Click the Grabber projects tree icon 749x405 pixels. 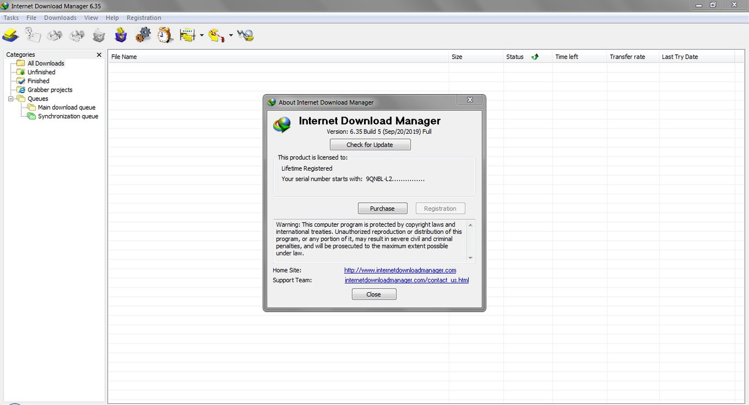pyautogui.click(x=20, y=89)
